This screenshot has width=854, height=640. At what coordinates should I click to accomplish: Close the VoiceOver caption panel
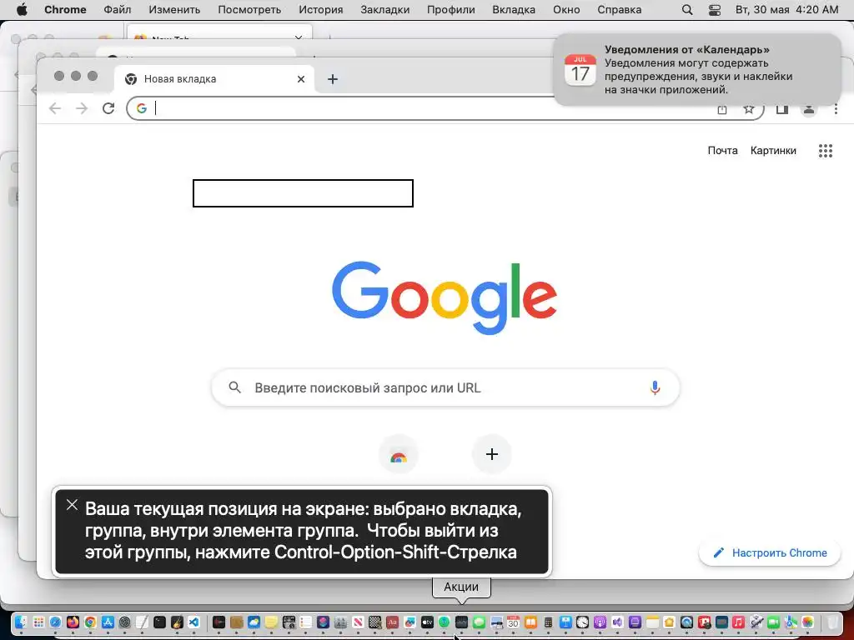72,504
